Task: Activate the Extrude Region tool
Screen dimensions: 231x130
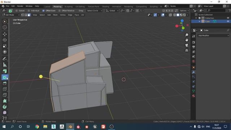Action: click(5, 71)
